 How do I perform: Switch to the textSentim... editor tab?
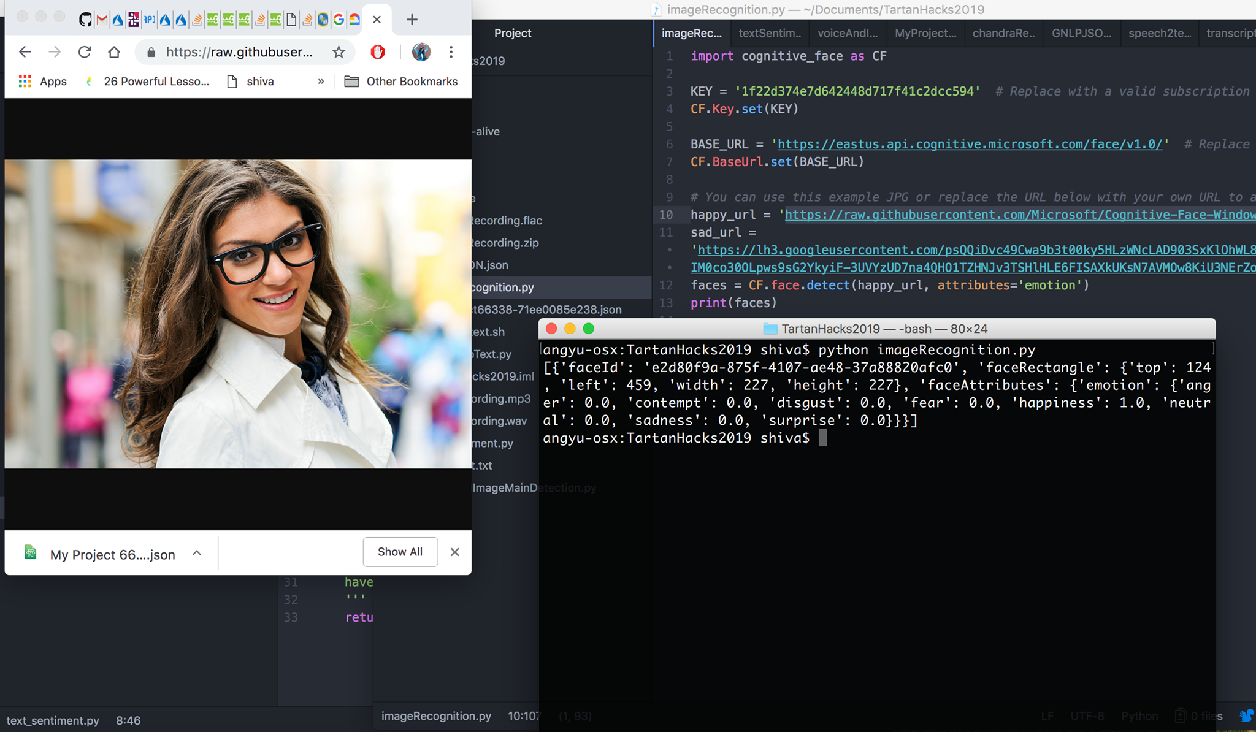point(770,33)
